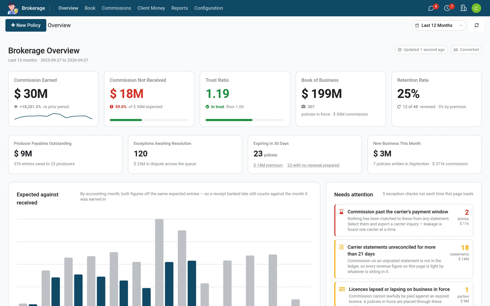The width and height of the screenshot is (490, 306).
Task: Click the Brokerage logo mascot
Action: [13, 8]
